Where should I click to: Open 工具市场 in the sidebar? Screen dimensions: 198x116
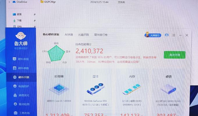coord(22,113)
